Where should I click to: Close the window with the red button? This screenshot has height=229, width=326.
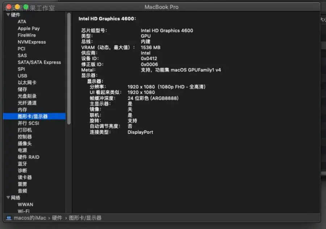9,7
